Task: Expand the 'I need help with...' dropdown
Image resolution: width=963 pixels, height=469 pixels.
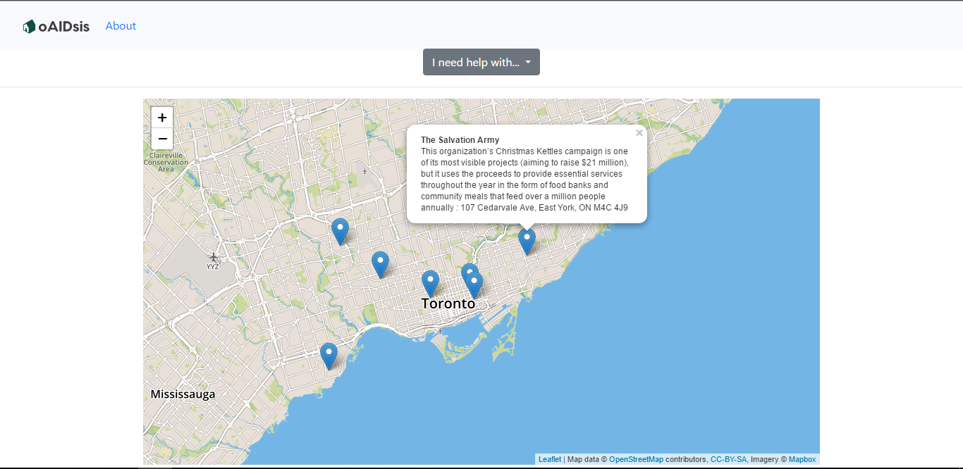Action: click(x=481, y=62)
